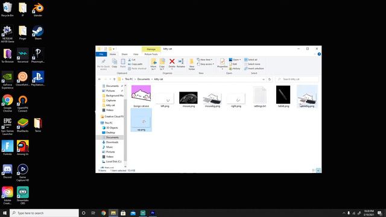This screenshot has height=217, width=386.
Task: Select settings.txt file
Action: (x=260, y=96)
